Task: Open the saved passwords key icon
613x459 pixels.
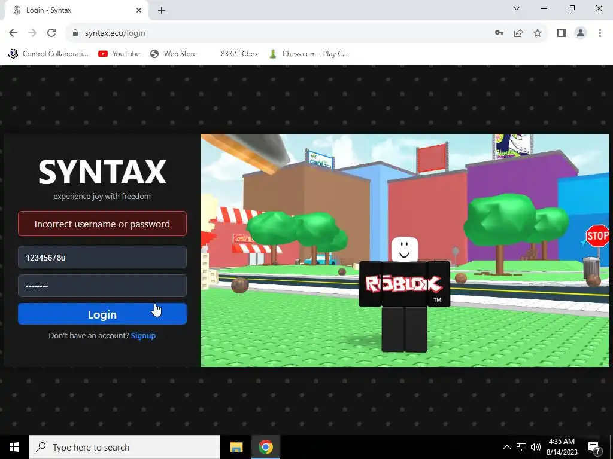Action: [x=499, y=33]
